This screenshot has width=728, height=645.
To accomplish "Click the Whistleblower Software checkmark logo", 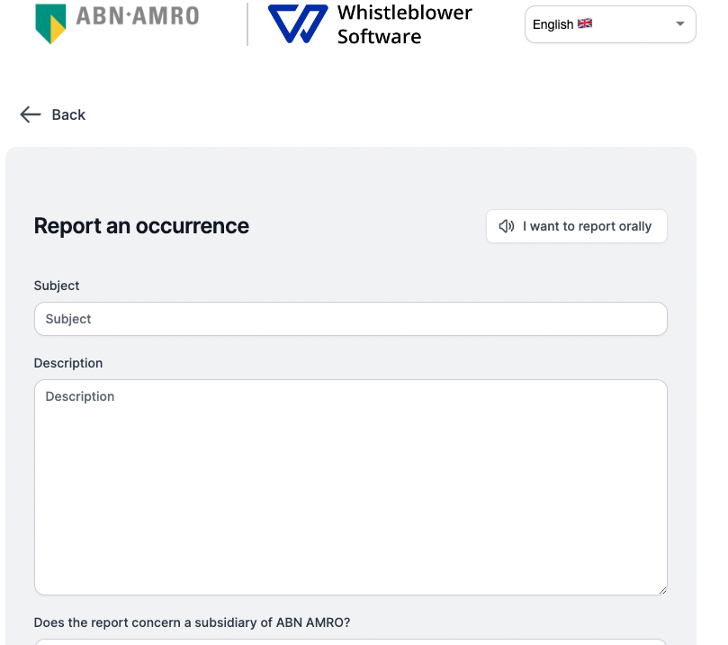I will click(298, 23).
